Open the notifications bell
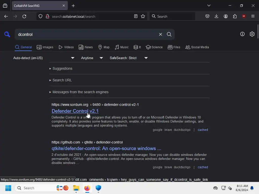 coord(252,188)
